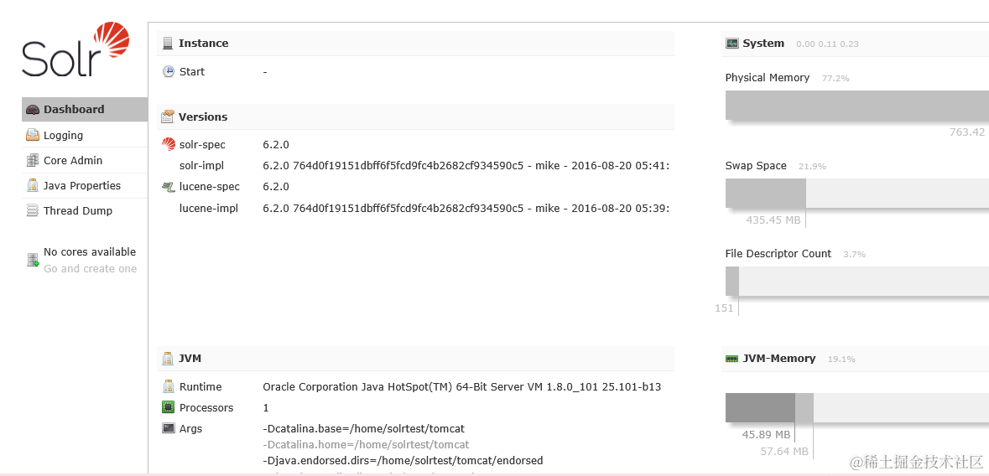This screenshot has height=476, width=989.
Task: Click the JVM-Memory RAM icon
Action: coord(731,359)
